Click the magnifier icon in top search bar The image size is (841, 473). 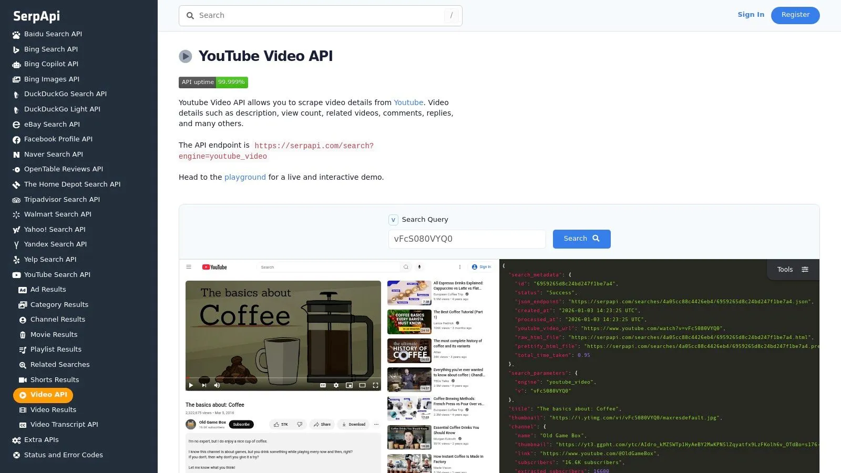tap(190, 16)
